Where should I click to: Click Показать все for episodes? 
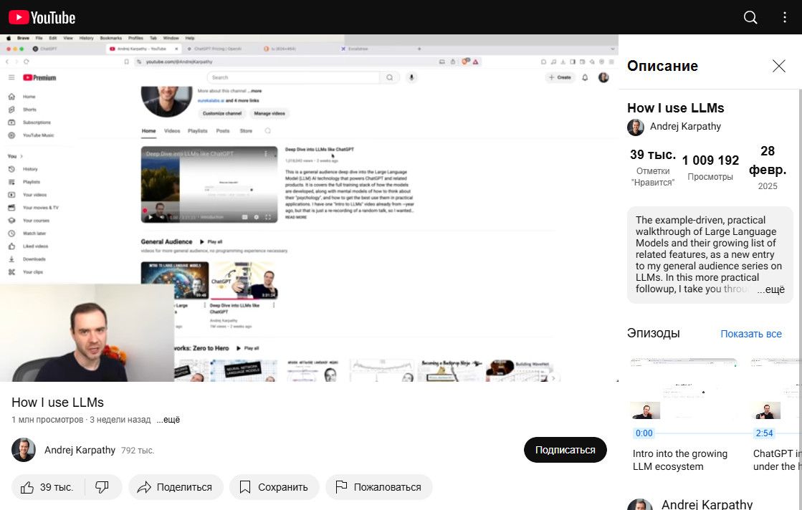click(750, 334)
